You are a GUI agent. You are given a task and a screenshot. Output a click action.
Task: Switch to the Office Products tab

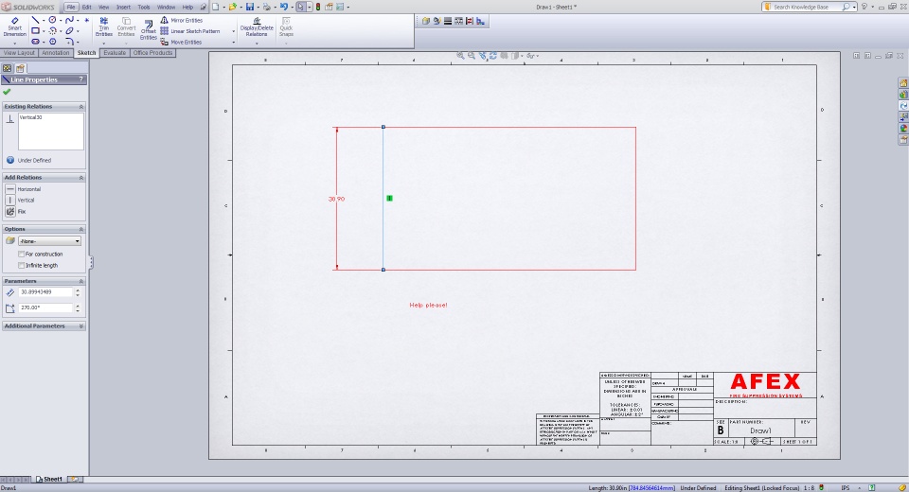coord(152,53)
